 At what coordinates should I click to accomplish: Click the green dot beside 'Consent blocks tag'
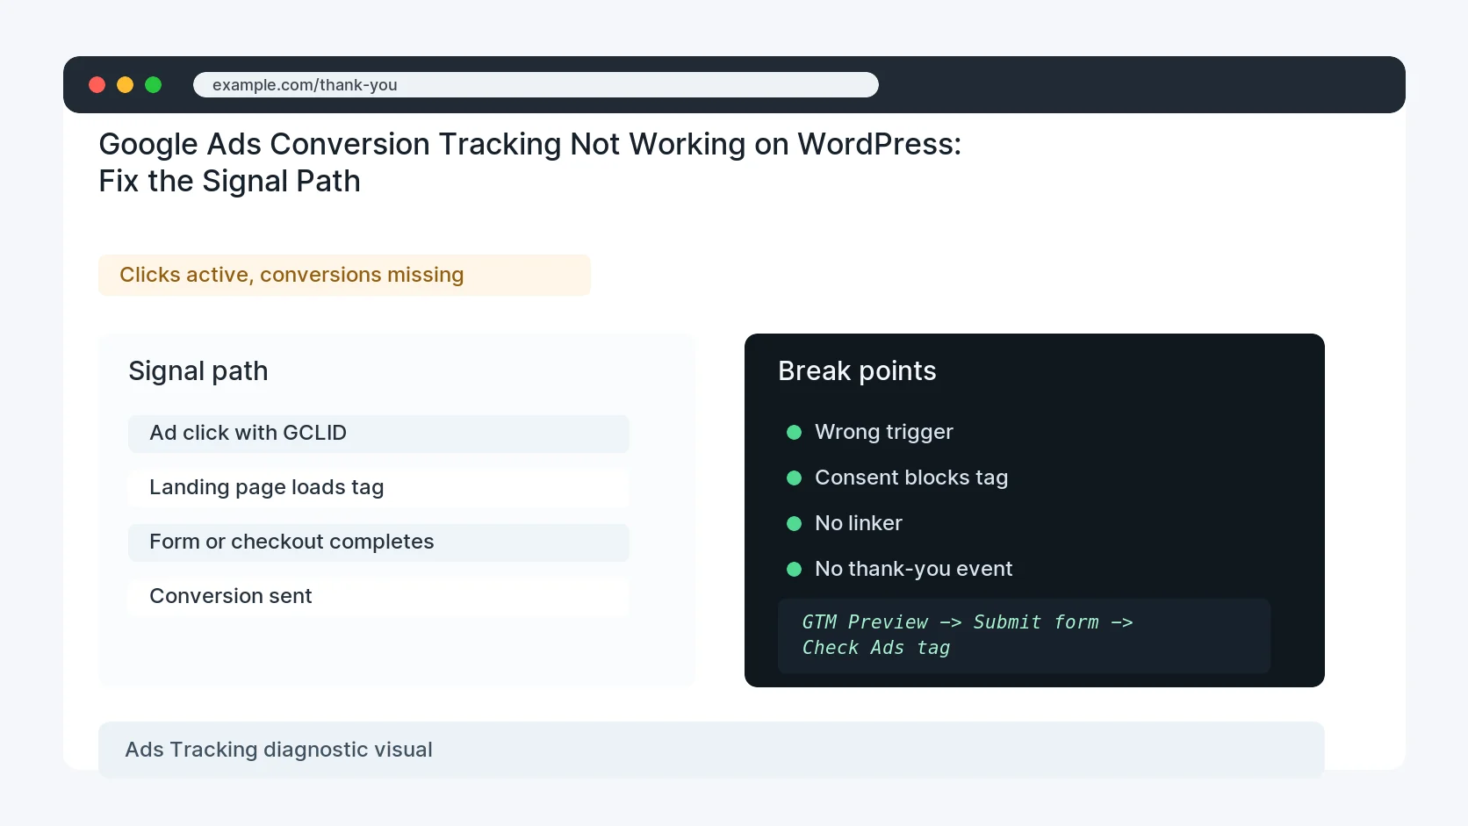795,478
